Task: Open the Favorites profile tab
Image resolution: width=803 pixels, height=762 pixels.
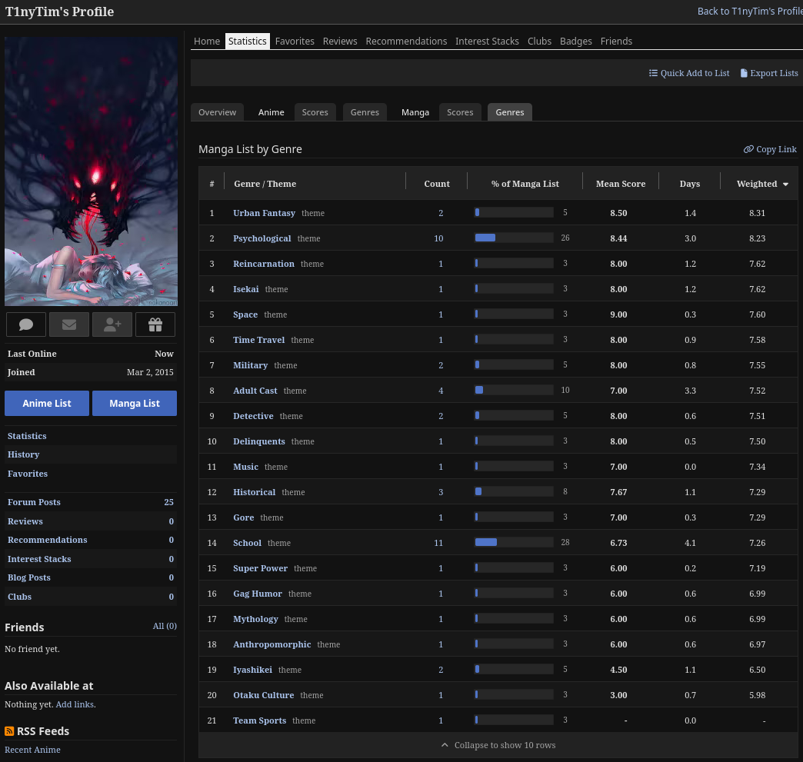Action: tap(295, 41)
